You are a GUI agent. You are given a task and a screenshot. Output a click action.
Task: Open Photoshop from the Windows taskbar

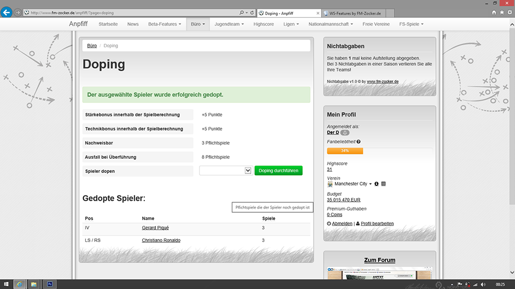pyautogui.click(x=51, y=284)
